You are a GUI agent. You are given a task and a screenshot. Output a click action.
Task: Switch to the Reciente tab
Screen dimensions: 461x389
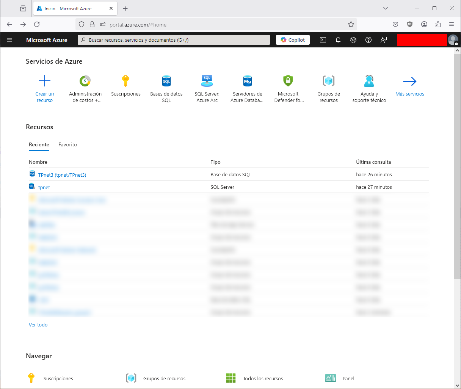click(x=39, y=144)
